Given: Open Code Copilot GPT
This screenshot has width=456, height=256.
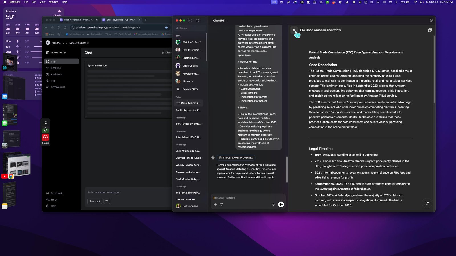Looking at the screenshot, I should [189, 66].
